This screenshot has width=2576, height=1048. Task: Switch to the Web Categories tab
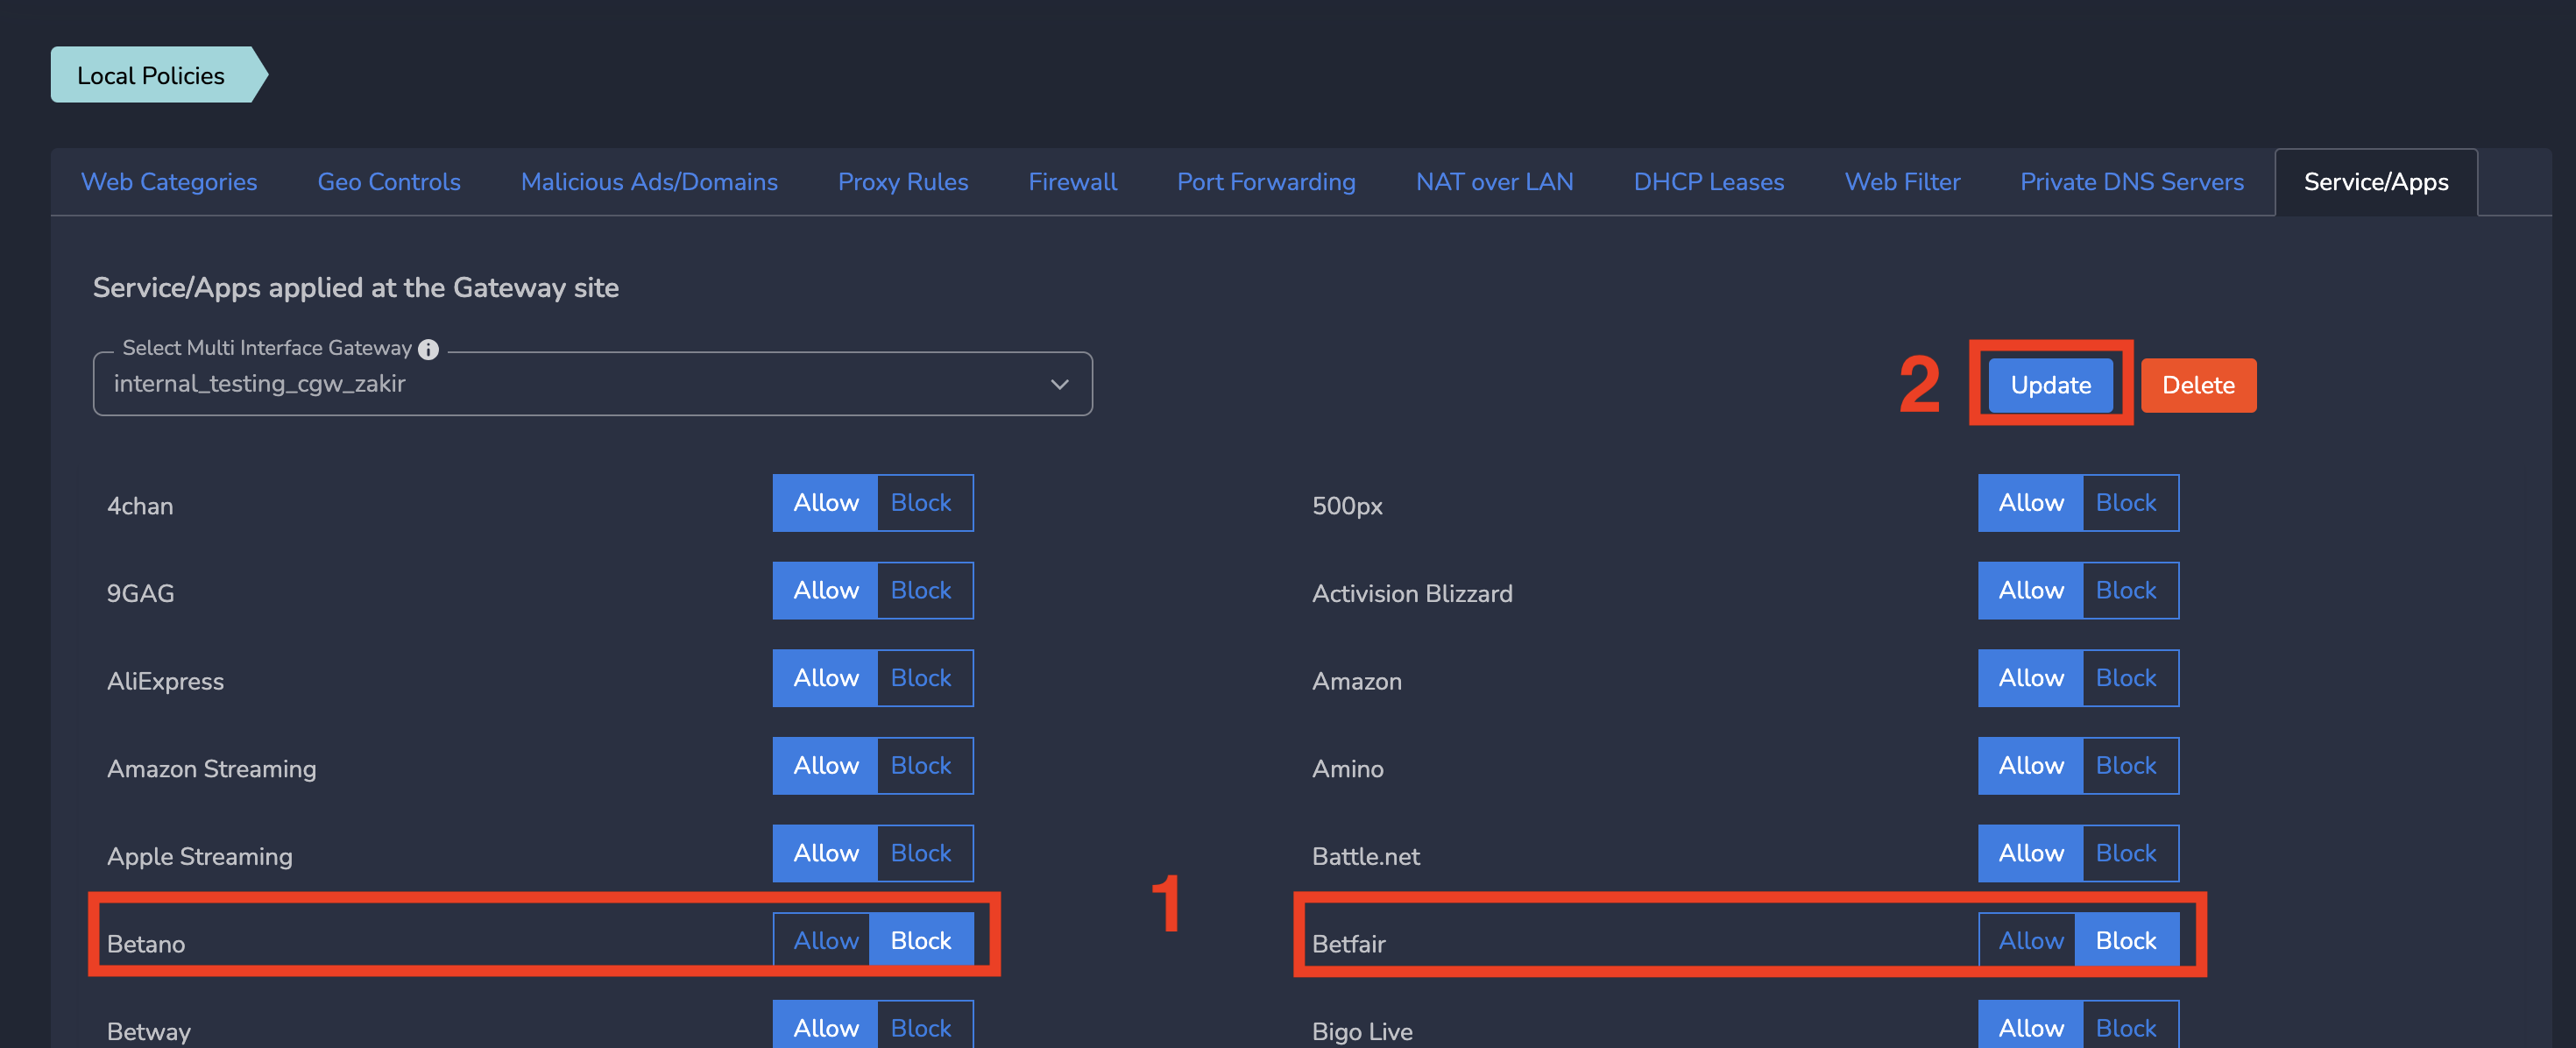[169, 182]
